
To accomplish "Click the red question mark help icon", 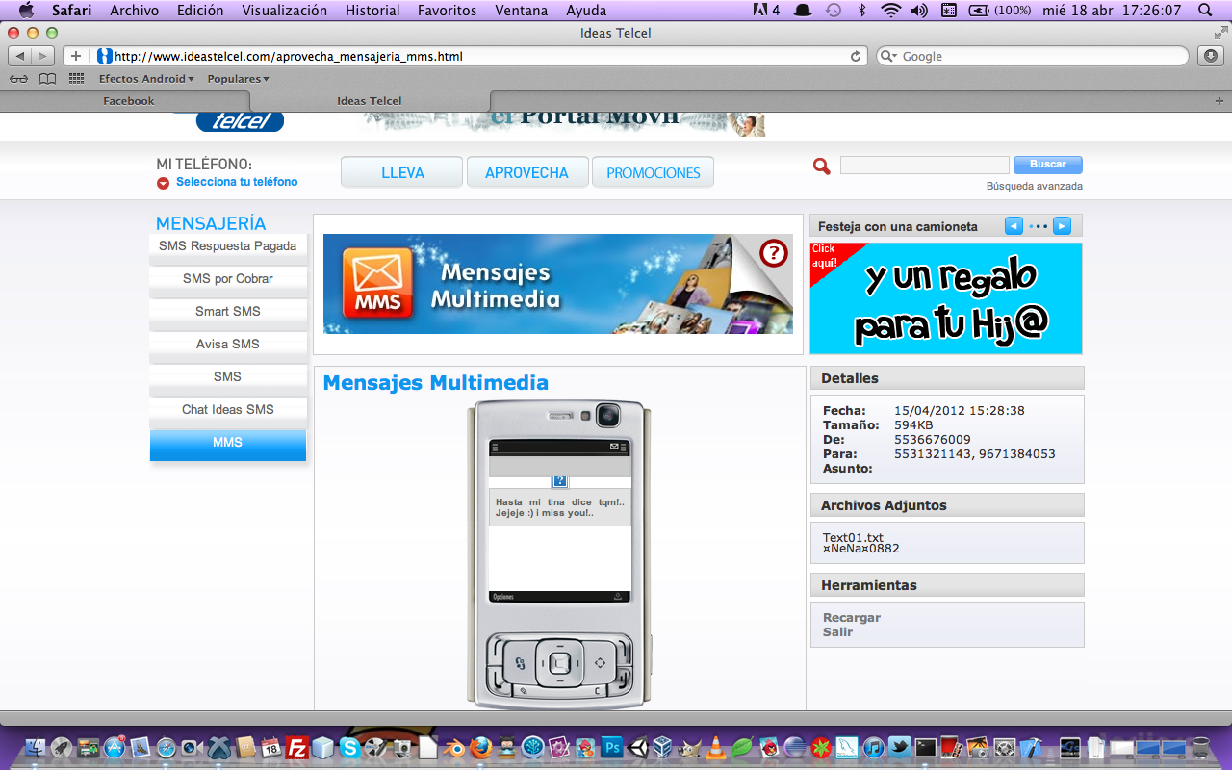I will (x=774, y=253).
